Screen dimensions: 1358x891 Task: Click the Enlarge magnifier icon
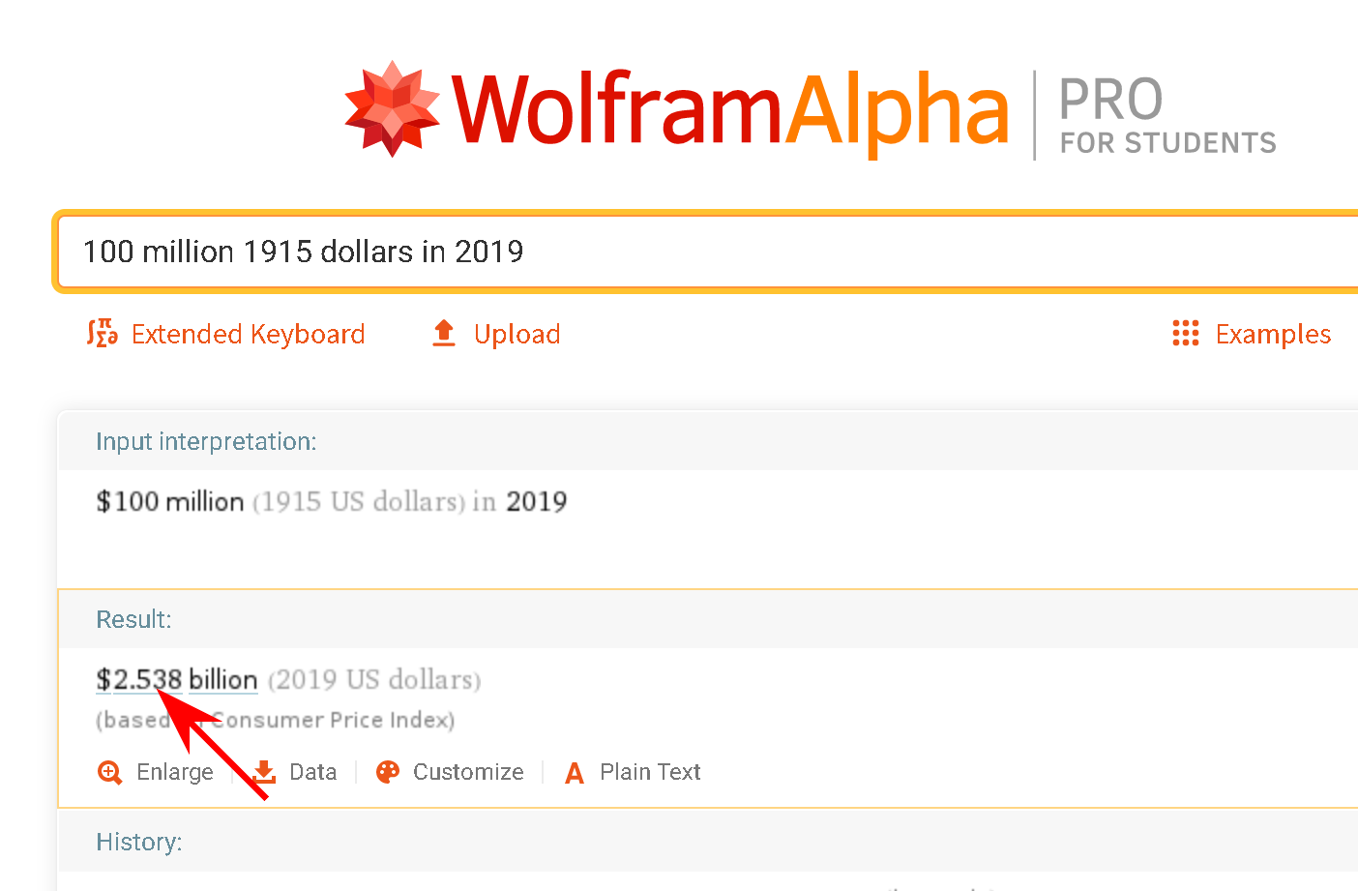[110, 772]
